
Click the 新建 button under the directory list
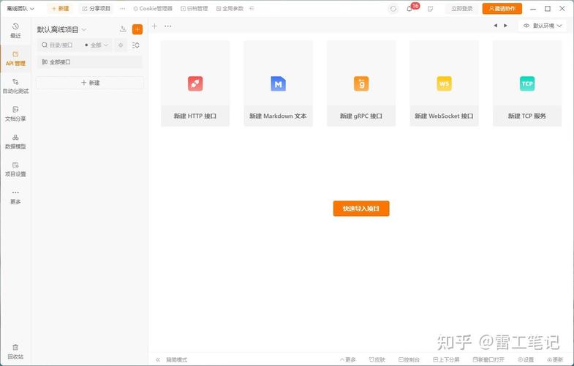[x=90, y=83]
